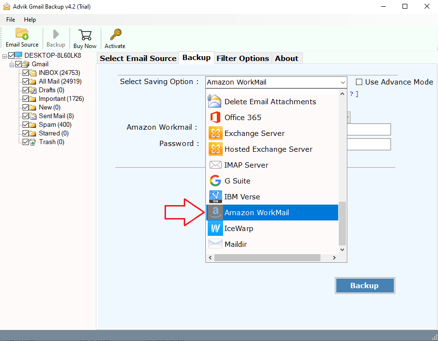Click dropdown list up scroll arrow
Screen dimensions: 438x341
[x=342, y=94]
